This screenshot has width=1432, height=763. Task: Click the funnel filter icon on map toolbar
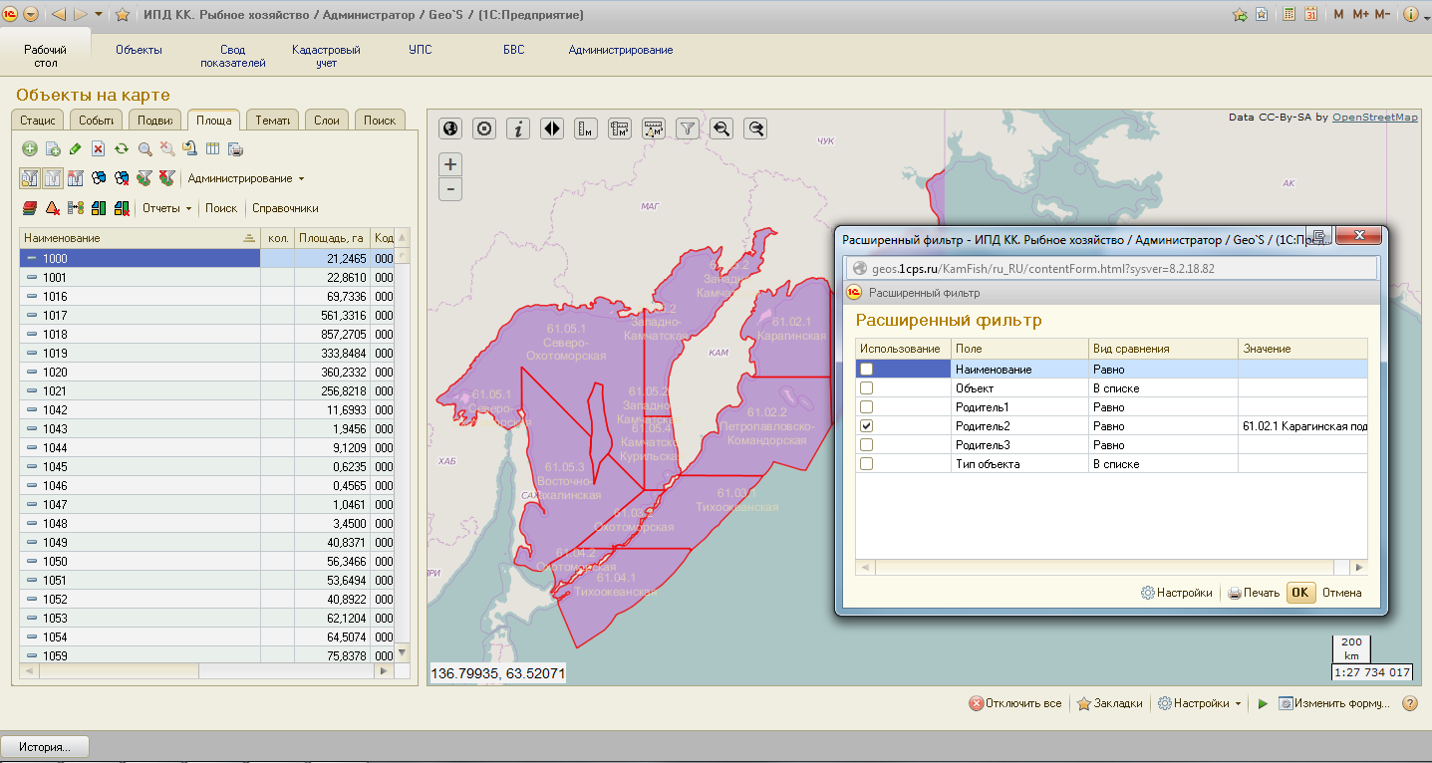688,128
